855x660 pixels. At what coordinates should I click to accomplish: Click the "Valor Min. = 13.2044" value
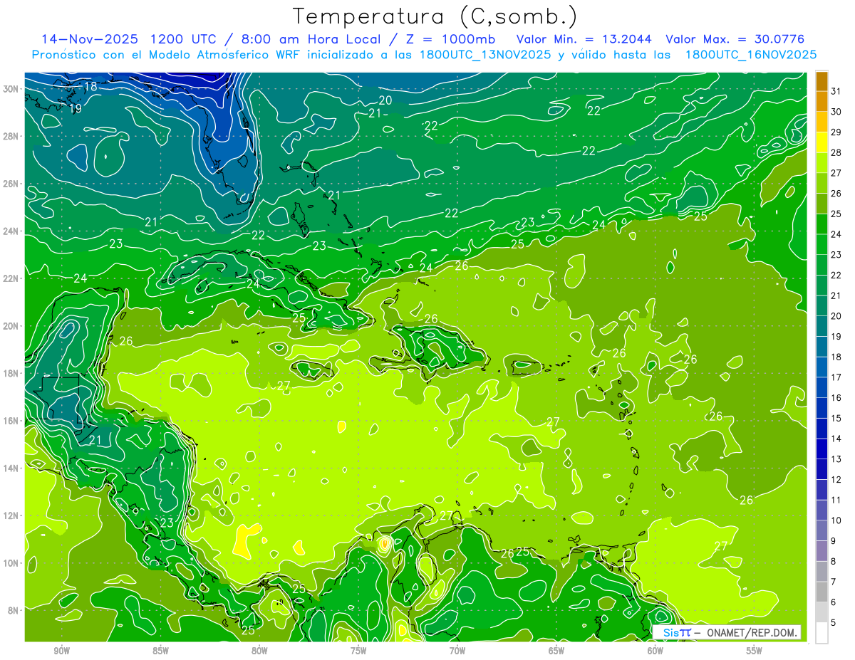(584, 38)
